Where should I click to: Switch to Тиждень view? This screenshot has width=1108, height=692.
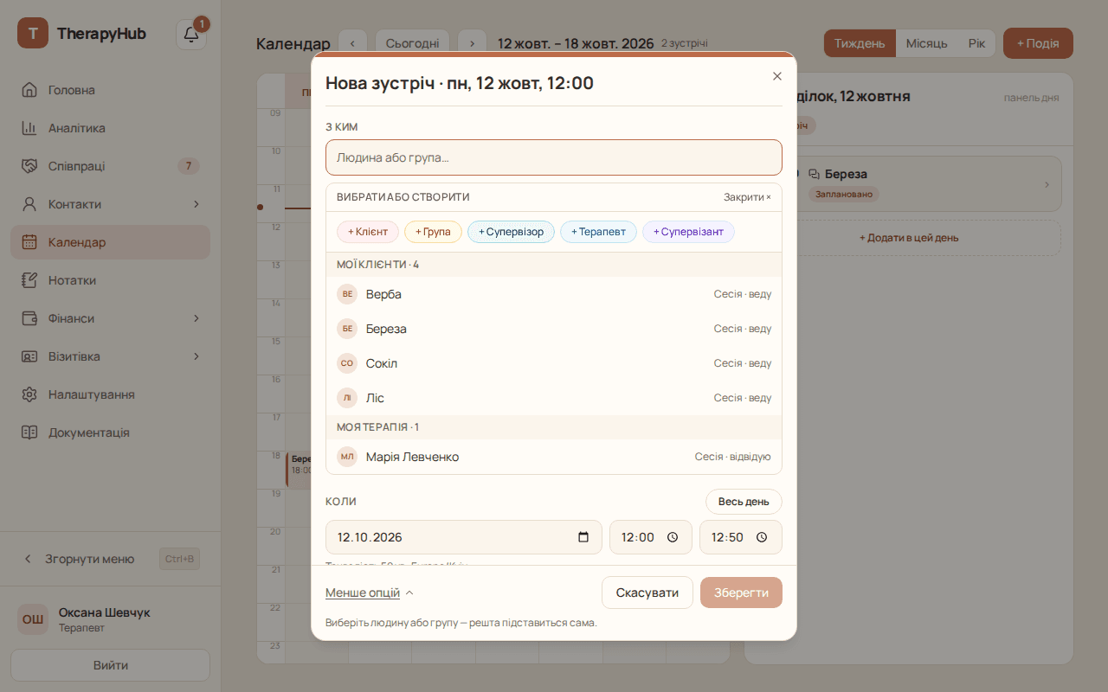[x=860, y=43]
